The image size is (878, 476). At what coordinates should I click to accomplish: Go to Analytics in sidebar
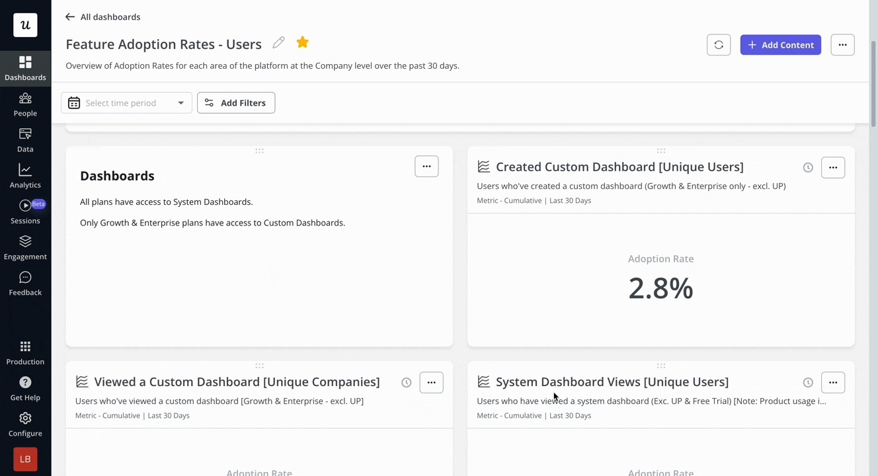coord(25,176)
